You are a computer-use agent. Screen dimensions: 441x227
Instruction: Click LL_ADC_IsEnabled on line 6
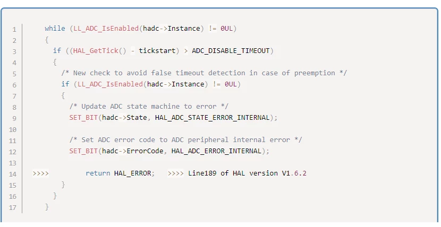[111, 84]
